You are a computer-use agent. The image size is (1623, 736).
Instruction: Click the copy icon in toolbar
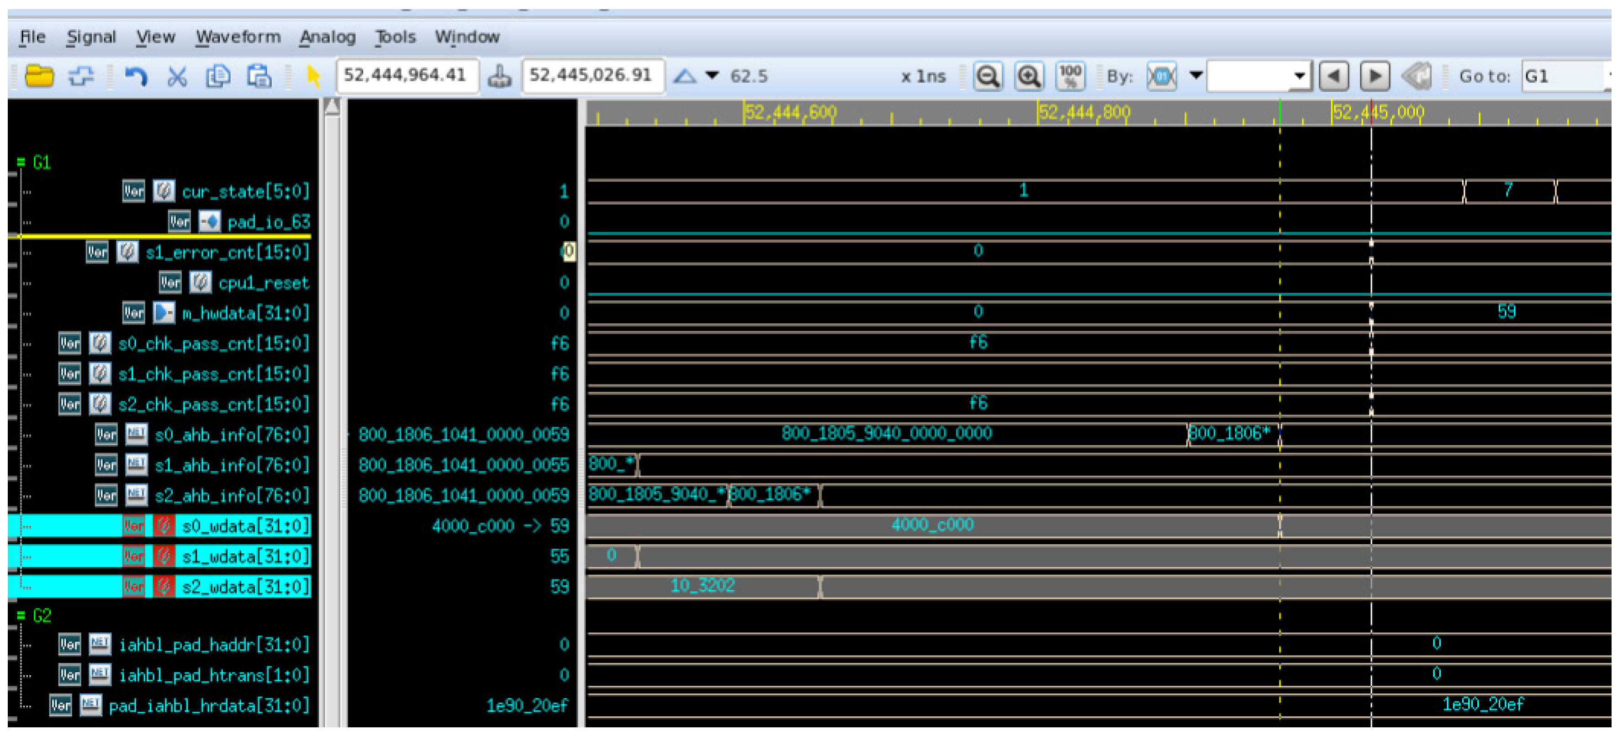tap(218, 76)
